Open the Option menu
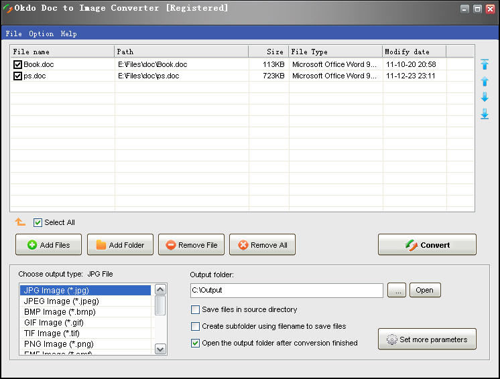This screenshot has height=379, width=500. click(x=41, y=33)
